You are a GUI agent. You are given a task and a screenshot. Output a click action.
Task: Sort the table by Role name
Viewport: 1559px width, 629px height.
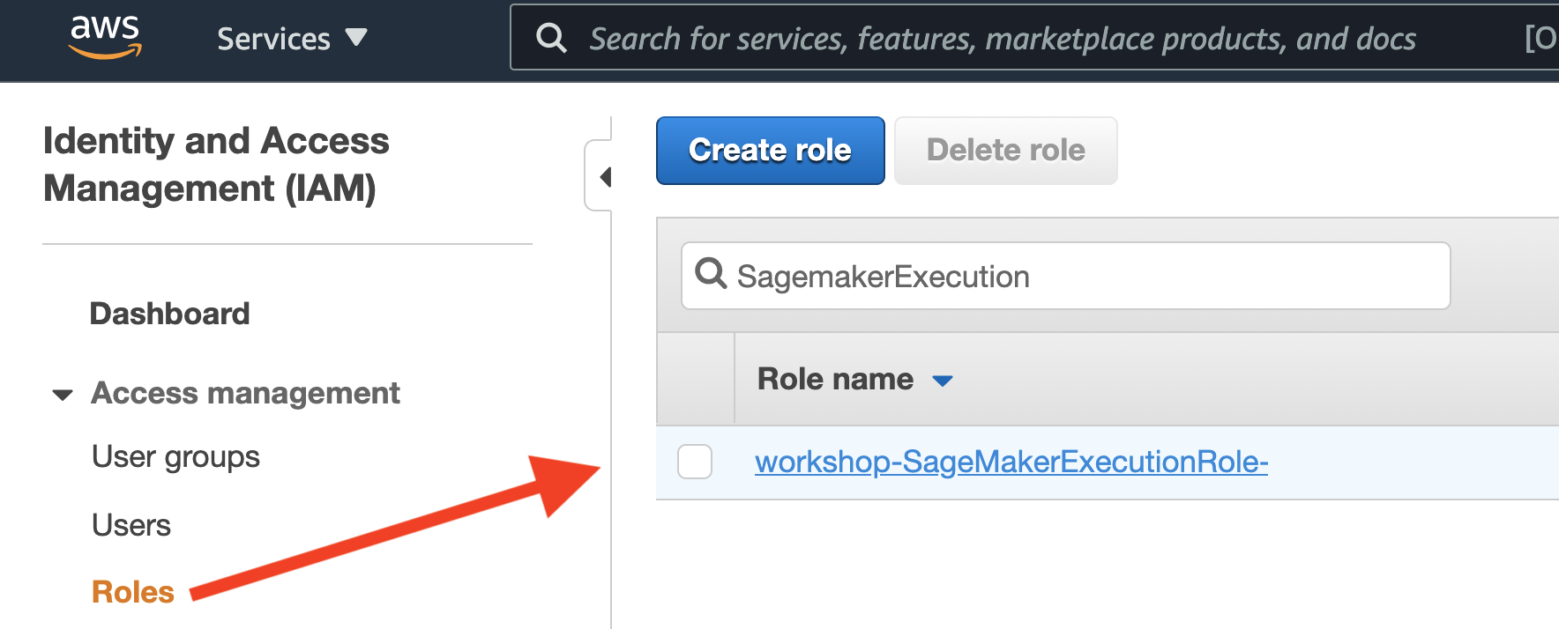[x=854, y=379]
